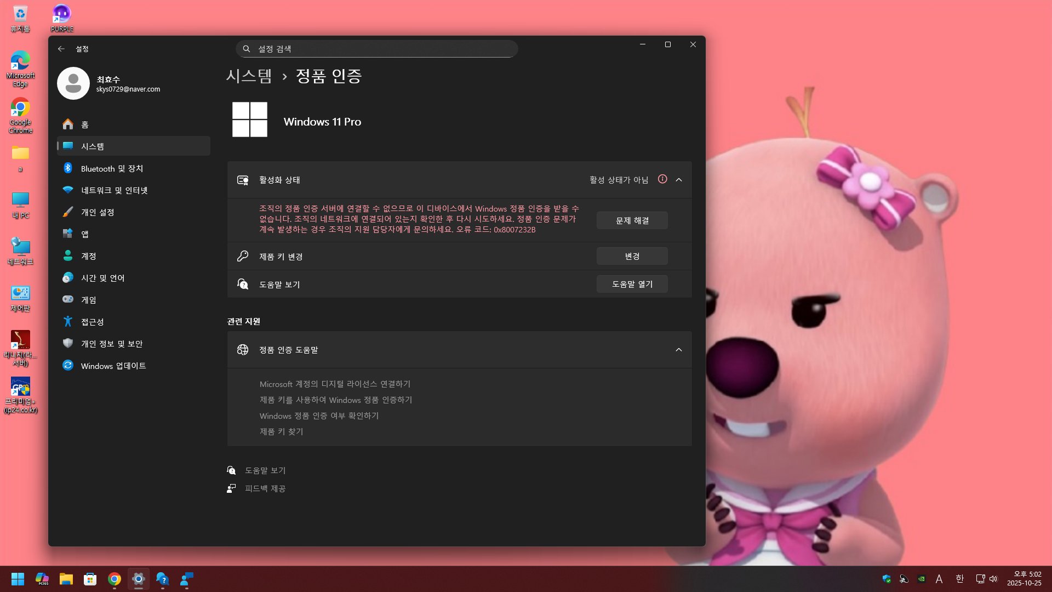Go back using the arrow in Settings
This screenshot has height=592, width=1052.
pos(61,49)
